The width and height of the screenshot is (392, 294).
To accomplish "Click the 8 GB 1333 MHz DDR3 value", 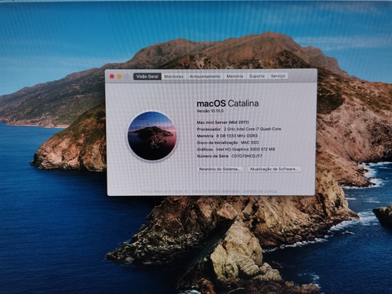I will pyautogui.click(x=237, y=136).
